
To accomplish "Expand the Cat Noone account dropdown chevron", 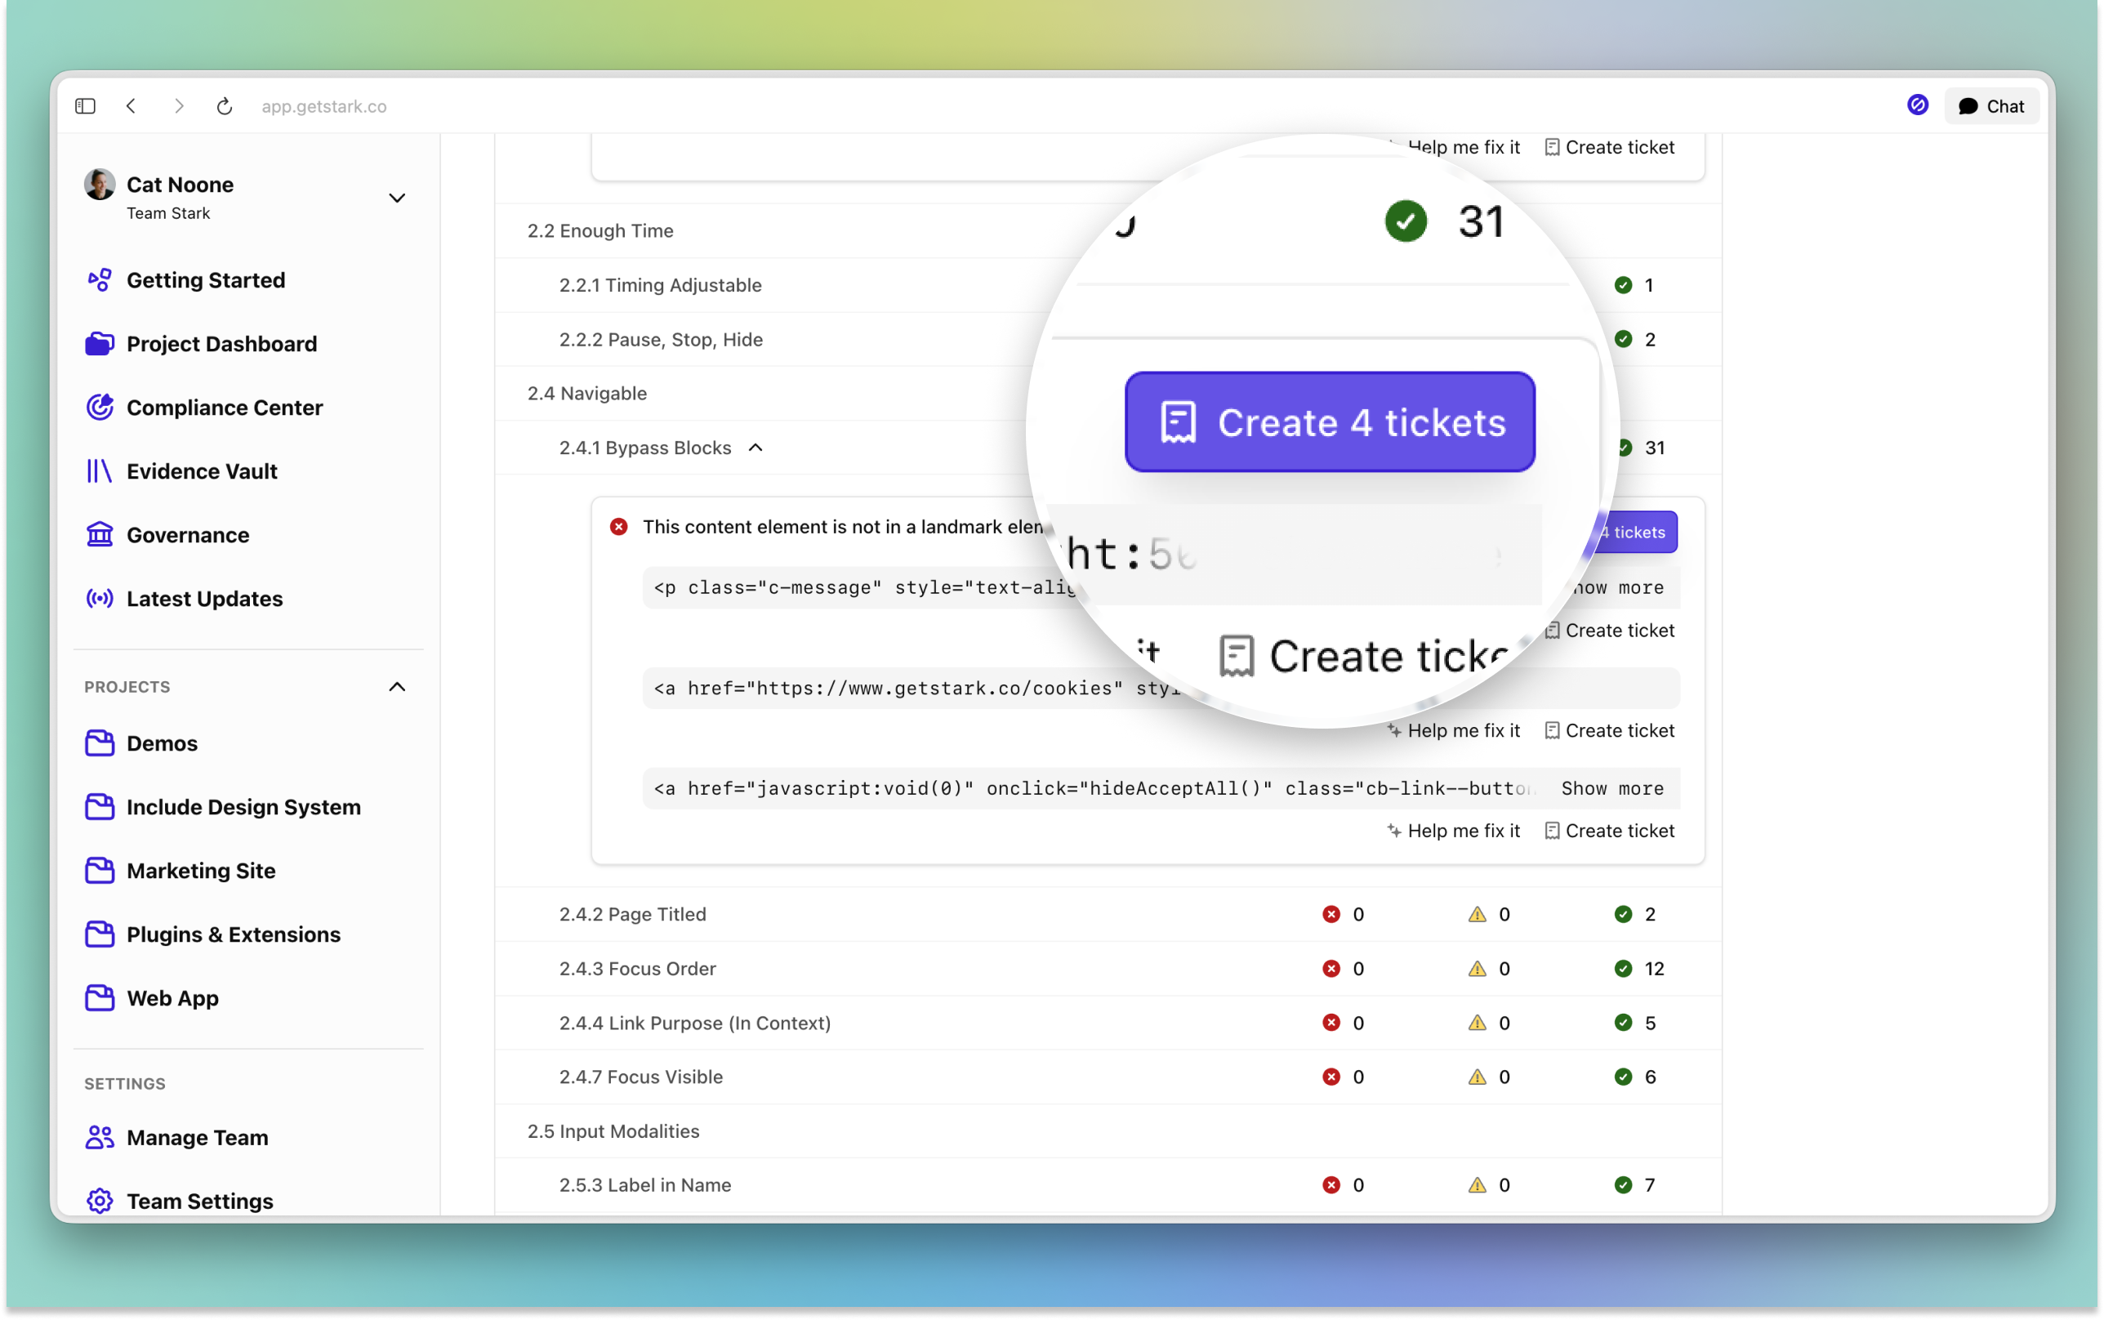I will 397,198.
